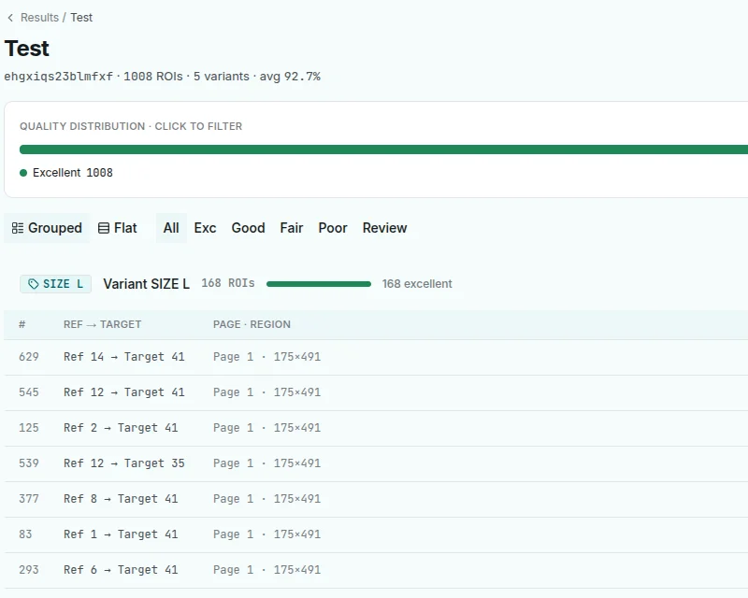Image resolution: width=748 pixels, height=598 pixels.
Task: Filter results by Good
Action: (x=248, y=228)
